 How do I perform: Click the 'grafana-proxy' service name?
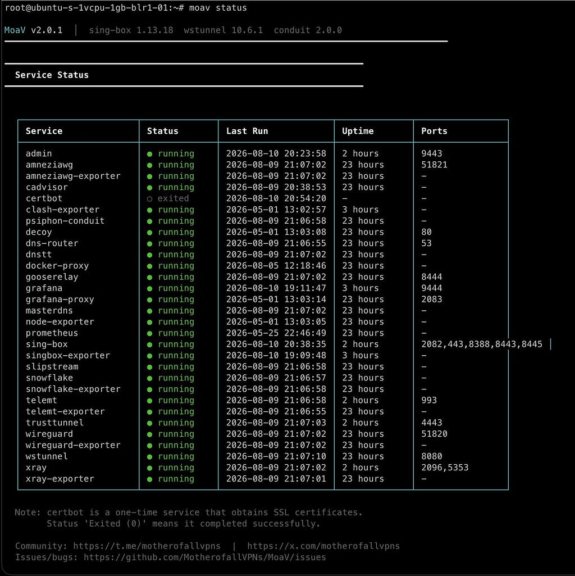click(x=60, y=300)
